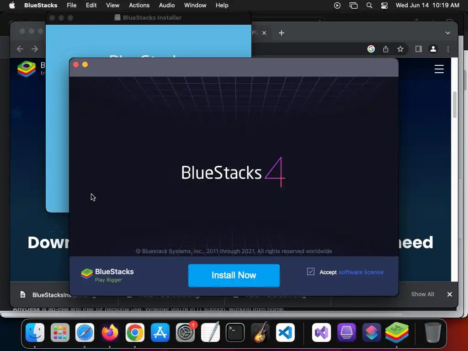468x351 pixels.
Task: Close the BlueStacks 4 installer window
Action: pyautogui.click(x=76, y=64)
